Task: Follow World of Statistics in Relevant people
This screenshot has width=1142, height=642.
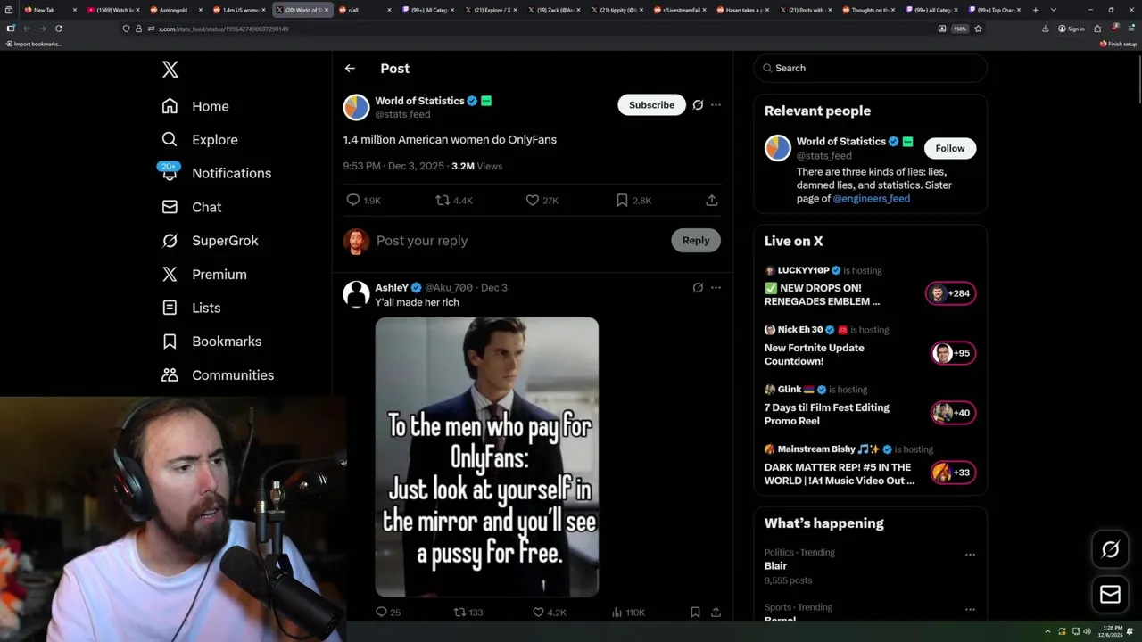Action: pyautogui.click(x=950, y=148)
